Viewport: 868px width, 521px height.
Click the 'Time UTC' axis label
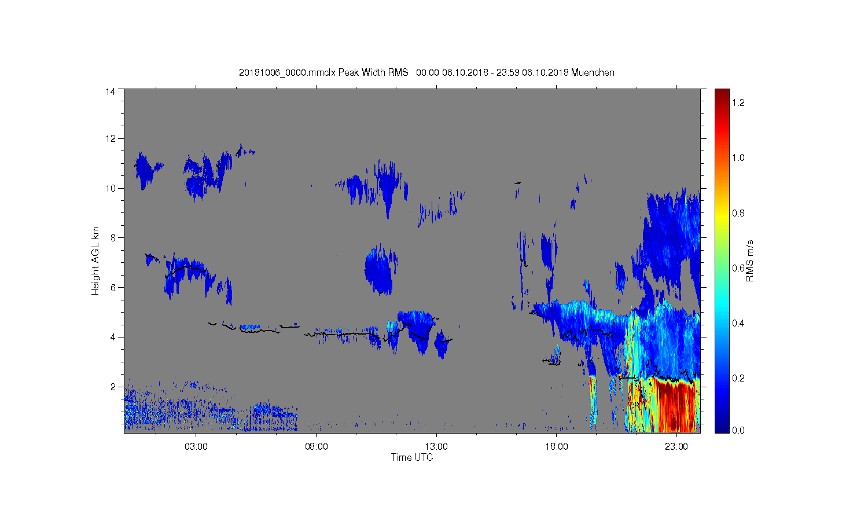(412, 457)
